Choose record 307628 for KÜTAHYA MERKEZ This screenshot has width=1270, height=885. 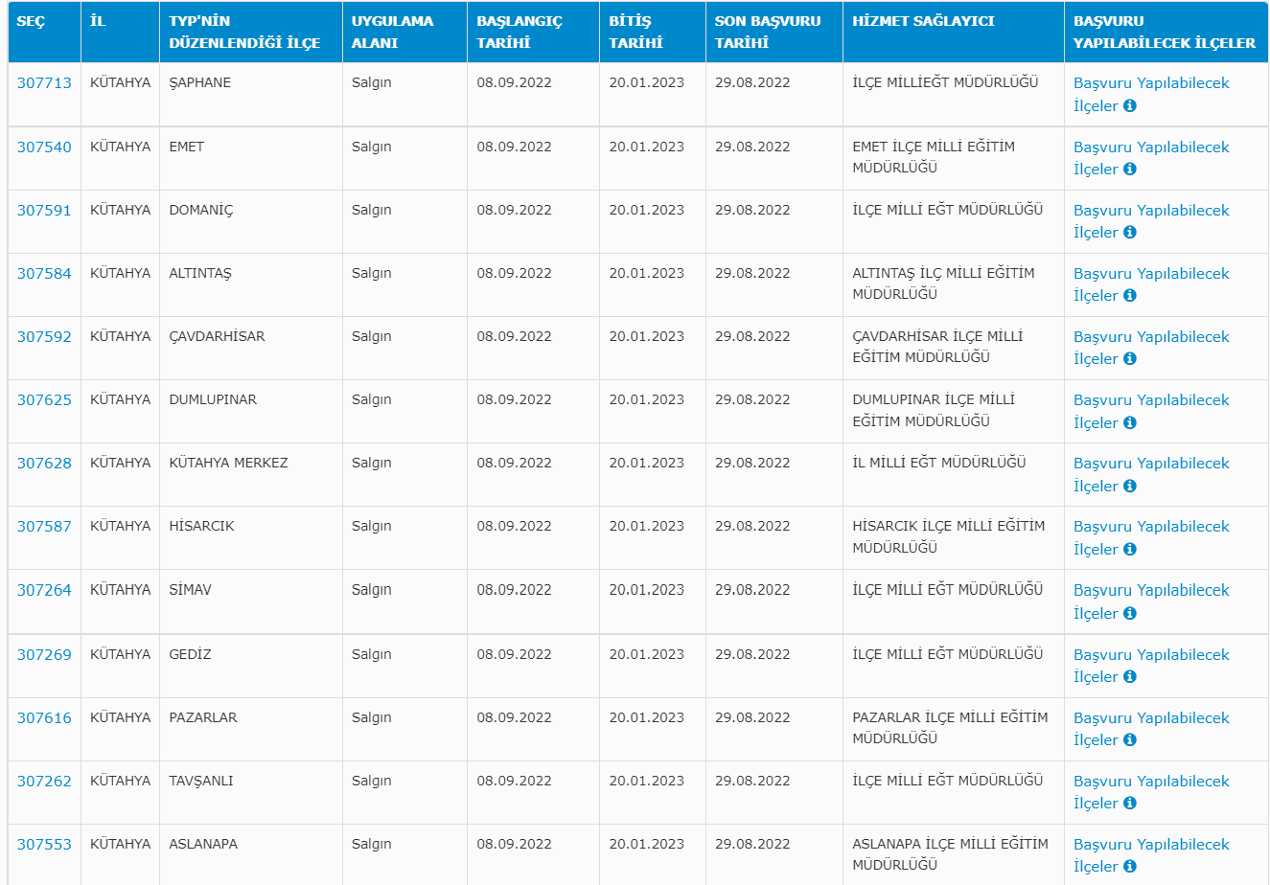pos(44,464)
